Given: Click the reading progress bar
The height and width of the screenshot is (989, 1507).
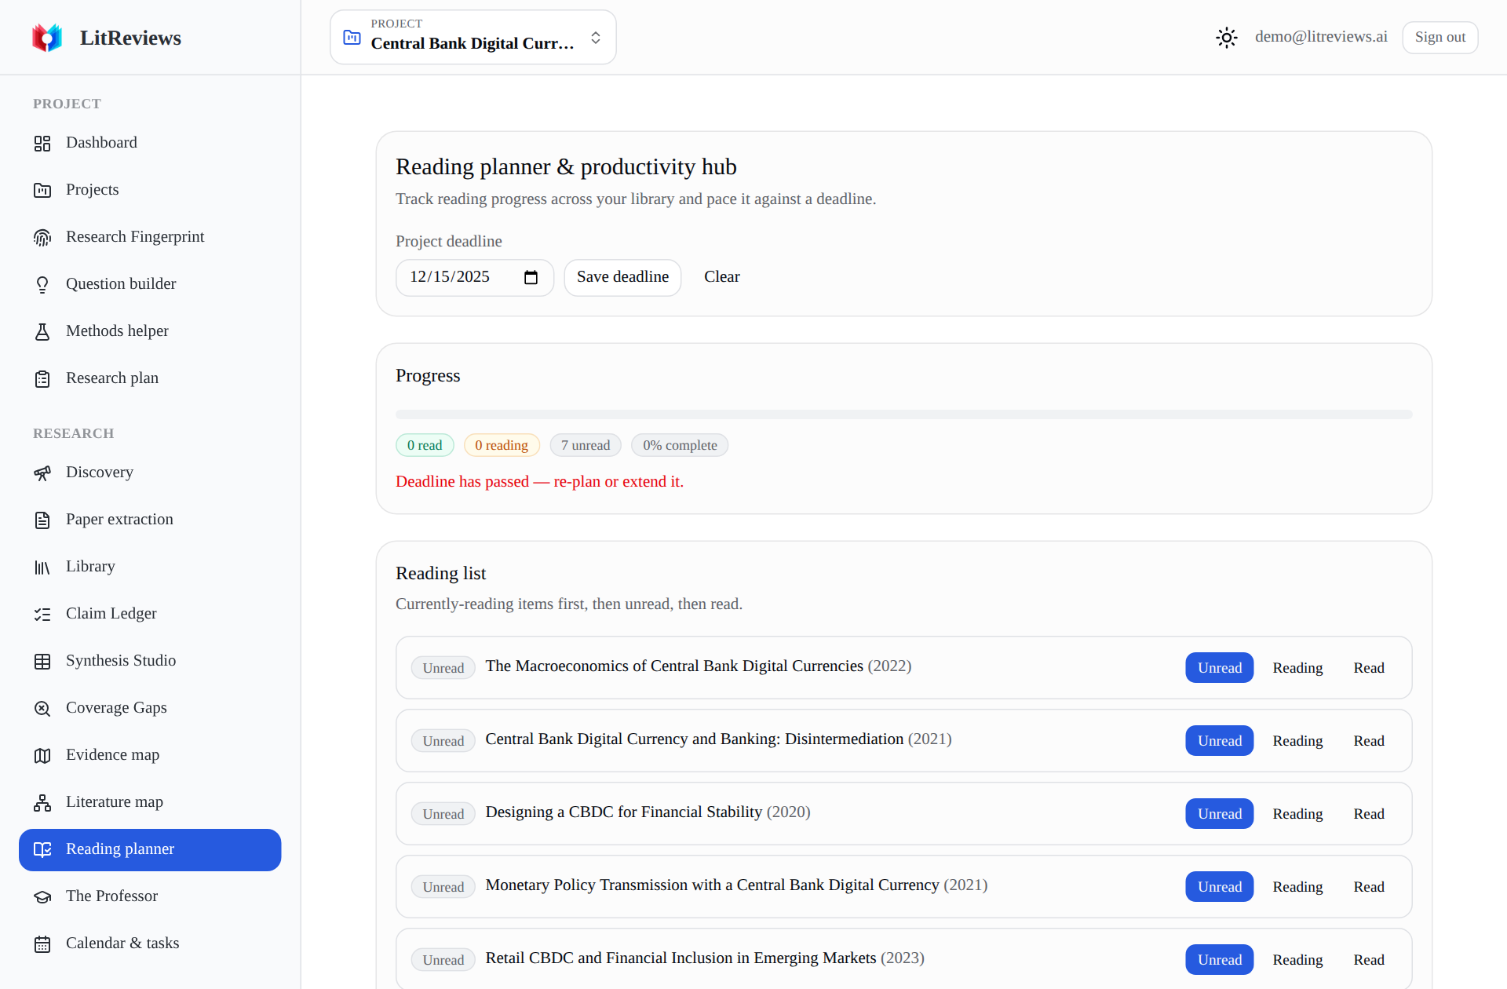Looking at the screenshot, I should tap(903, 414).
